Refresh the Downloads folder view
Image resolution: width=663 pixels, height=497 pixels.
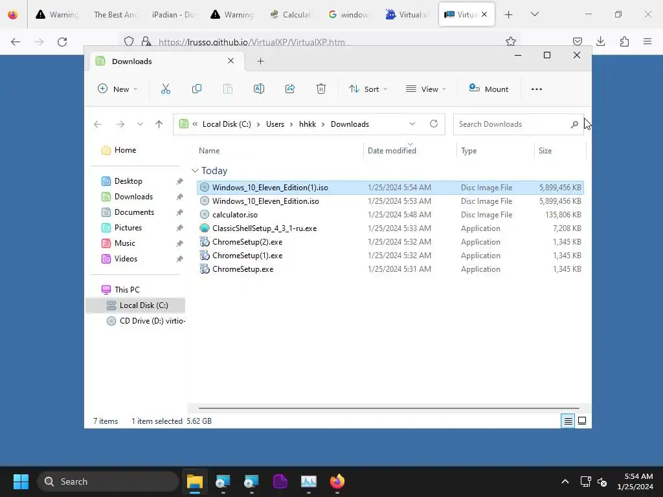pos(433,124)
